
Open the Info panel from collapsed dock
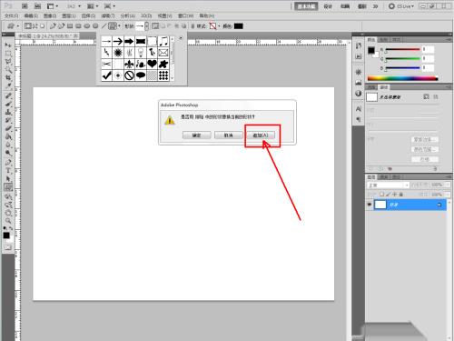[359, 94]
